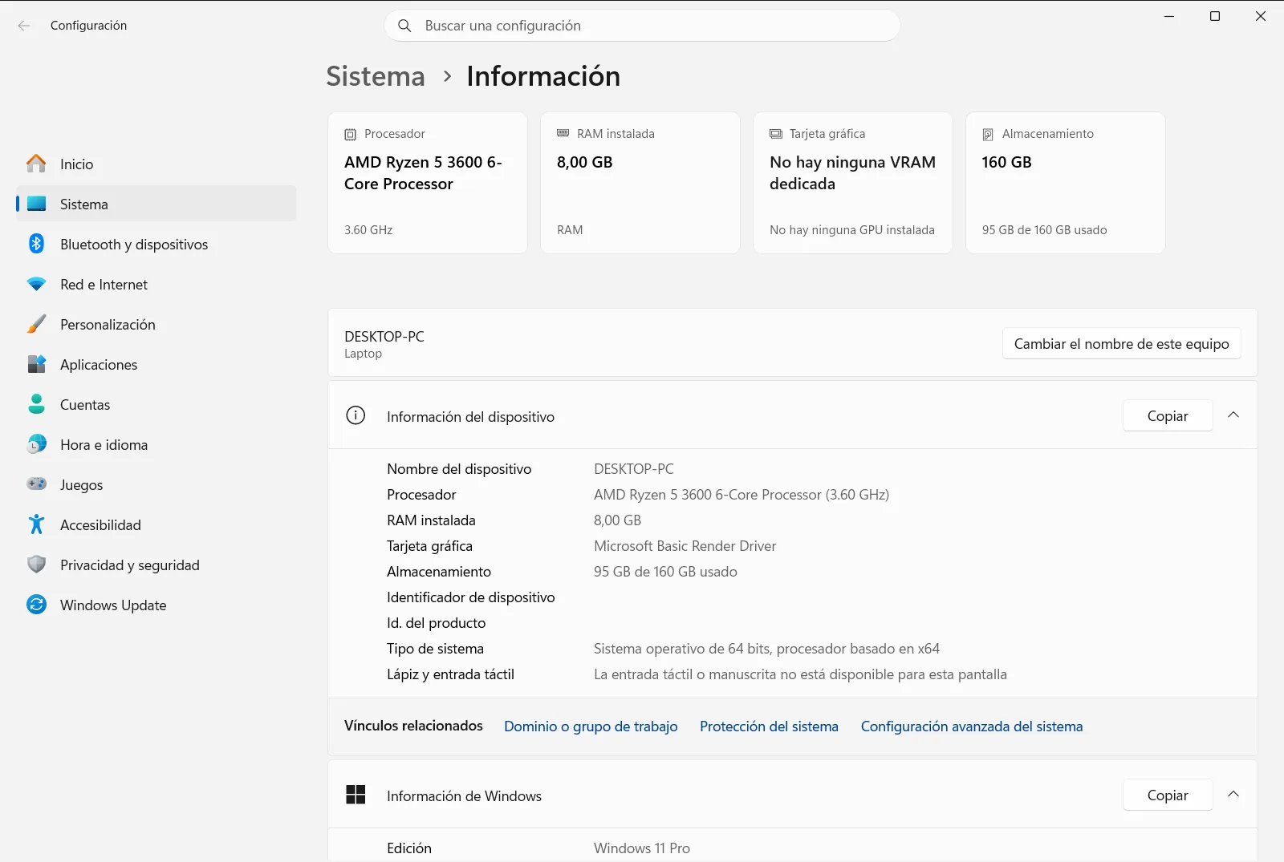Click the Procesador summary card

[428, 183]
